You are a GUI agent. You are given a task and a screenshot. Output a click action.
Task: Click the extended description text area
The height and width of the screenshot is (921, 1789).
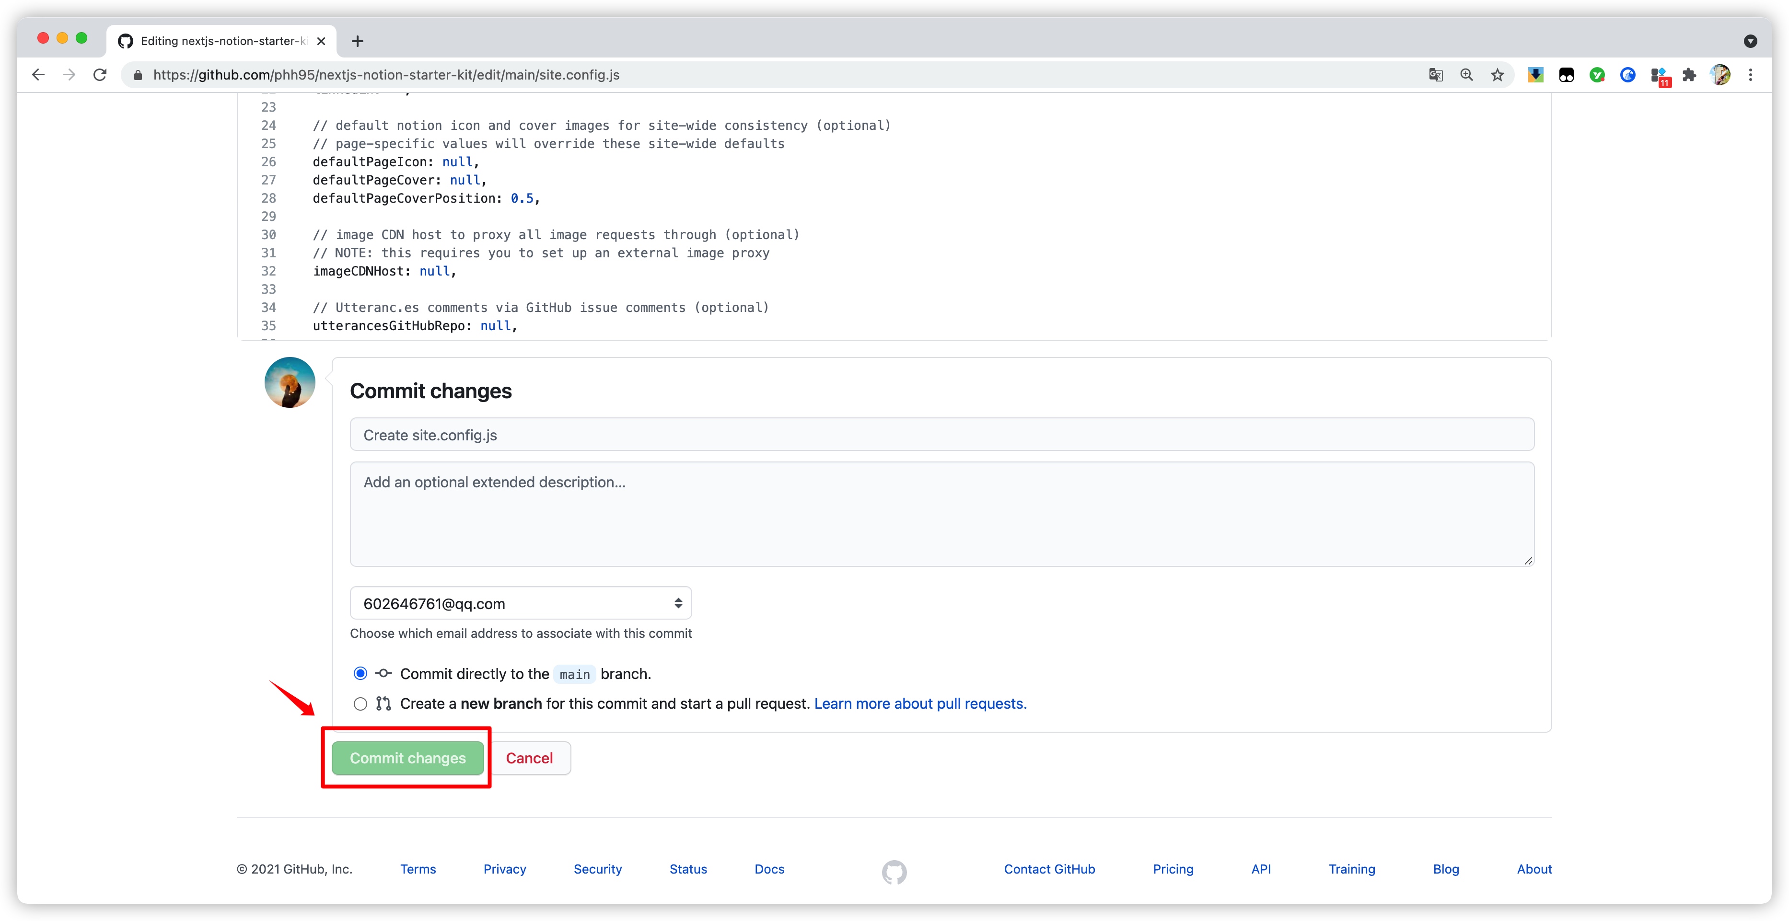tap(941, 514)
